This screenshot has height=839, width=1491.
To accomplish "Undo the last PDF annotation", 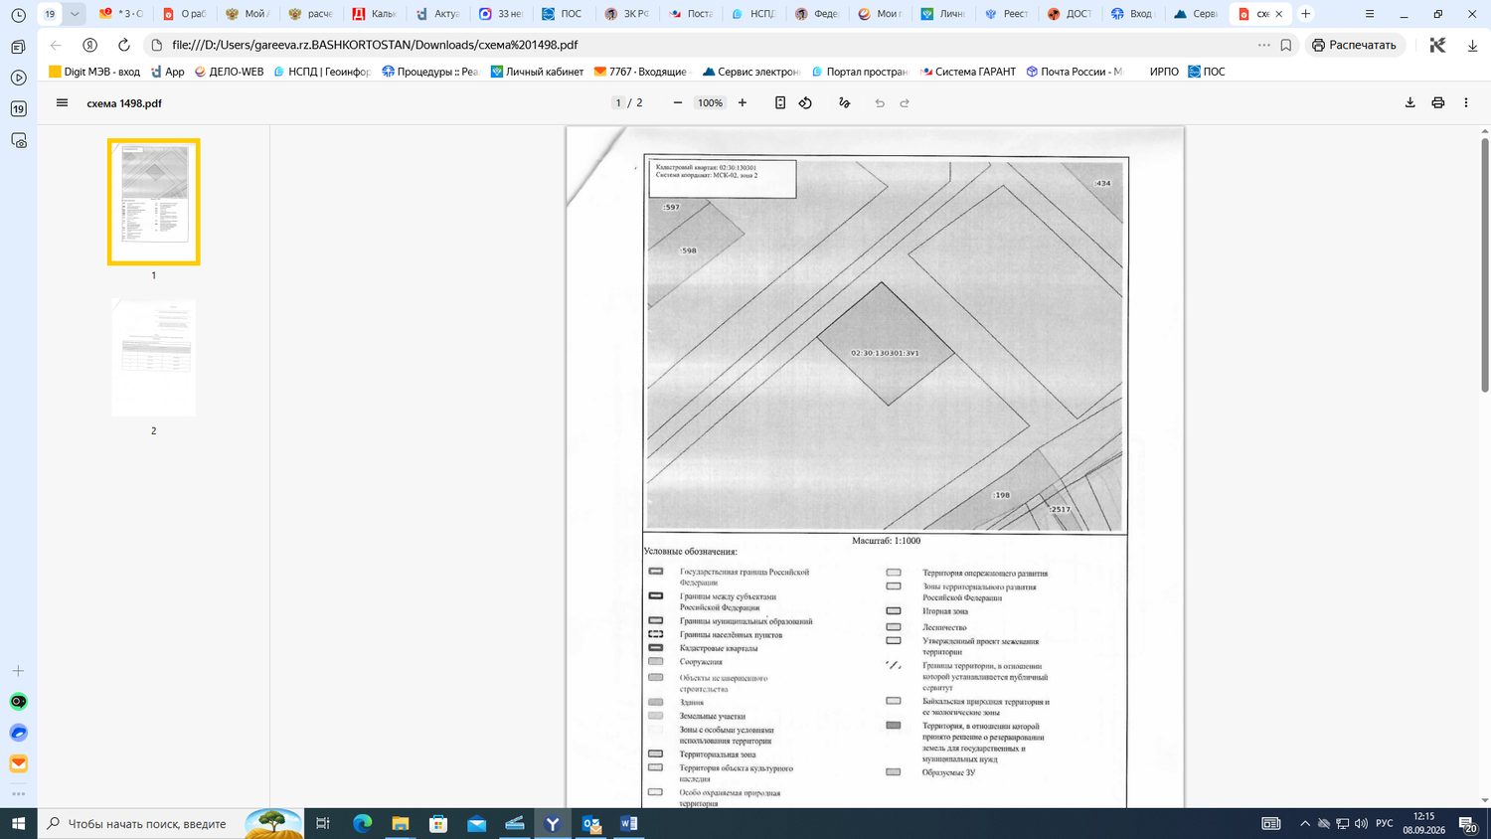I will (880, 102).
